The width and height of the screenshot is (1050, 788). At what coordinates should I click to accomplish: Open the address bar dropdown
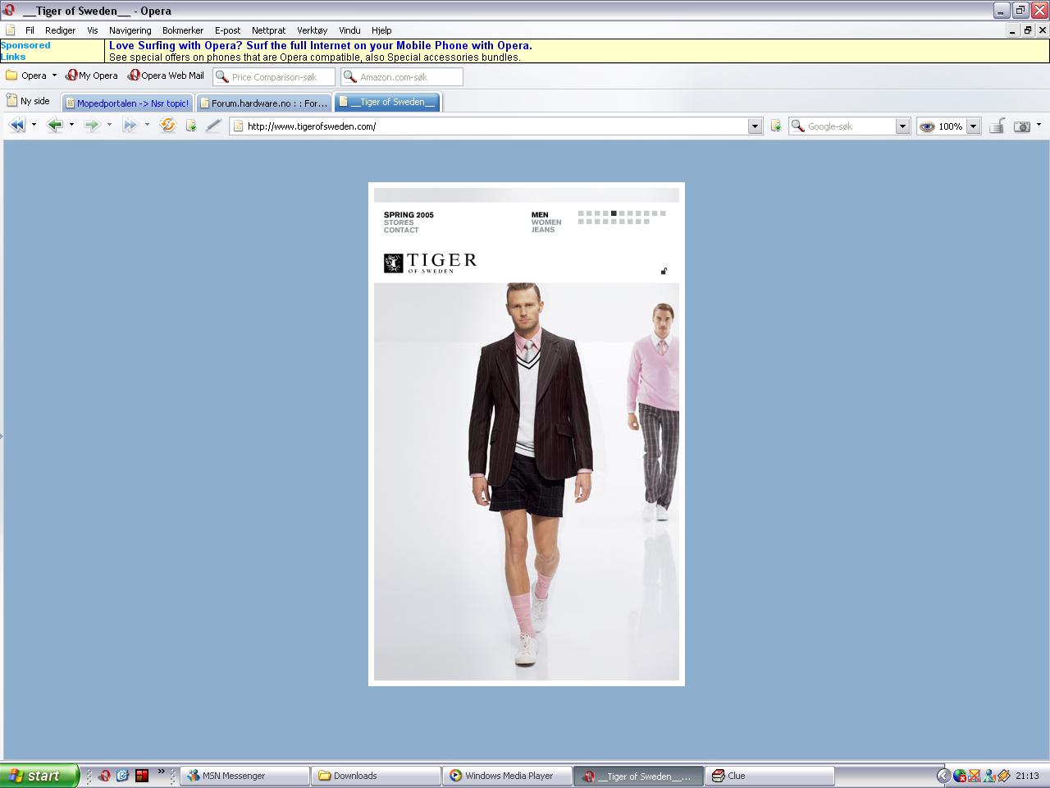[756, 126]
